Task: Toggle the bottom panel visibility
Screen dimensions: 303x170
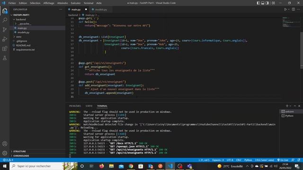Action: [x=263, y=3]
